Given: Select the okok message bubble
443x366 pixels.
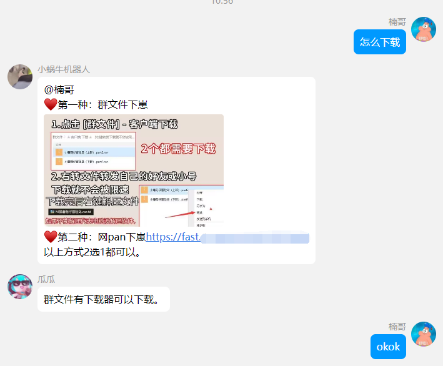Looking at the screenshot, I should point(388,347).
